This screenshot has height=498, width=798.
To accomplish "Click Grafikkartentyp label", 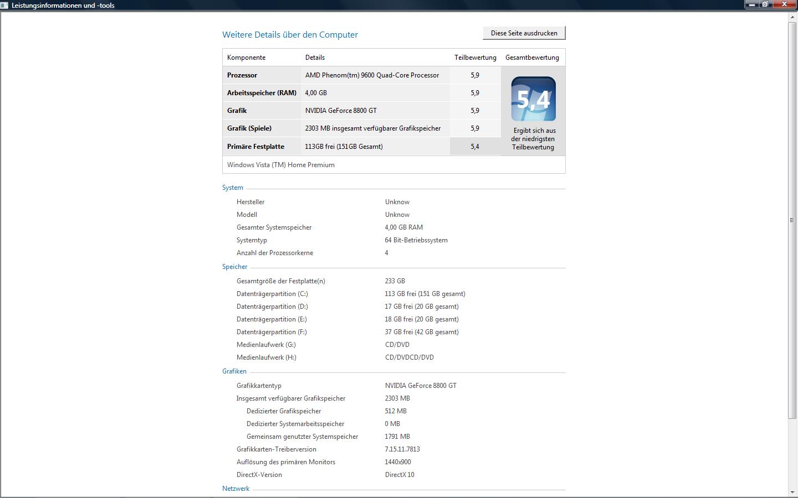I will 259,386.
